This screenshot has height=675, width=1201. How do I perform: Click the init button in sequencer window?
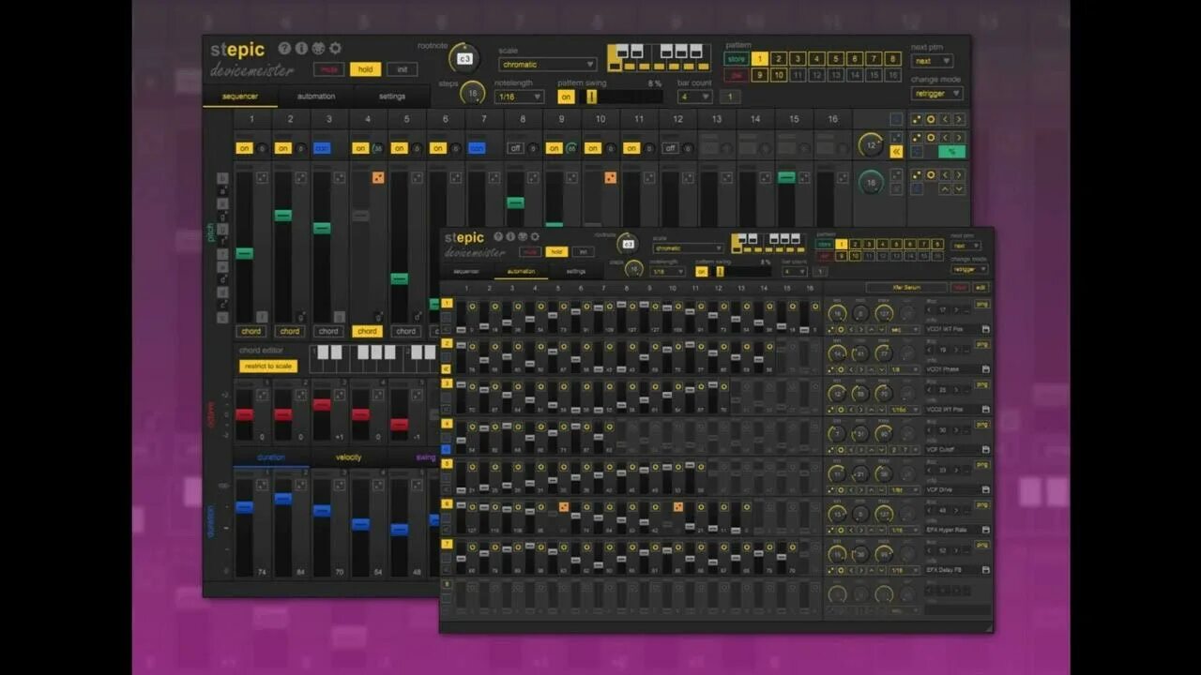click(x=402, y=69)
